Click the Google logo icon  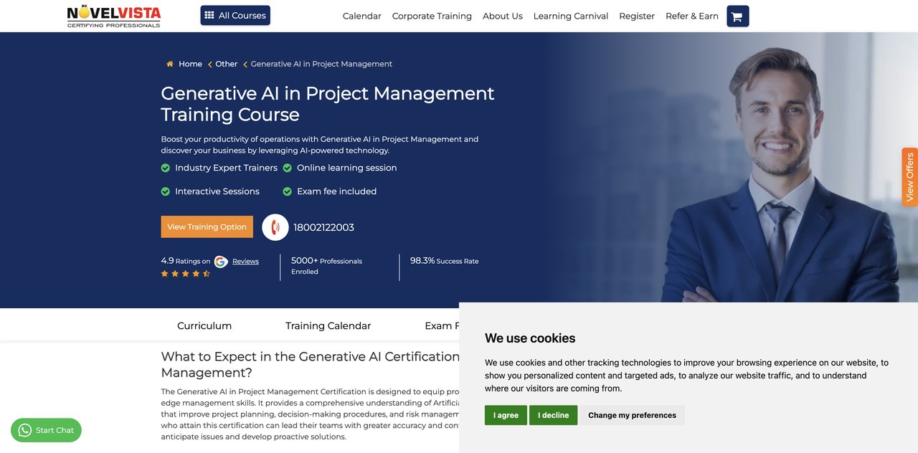click(221, 262)
